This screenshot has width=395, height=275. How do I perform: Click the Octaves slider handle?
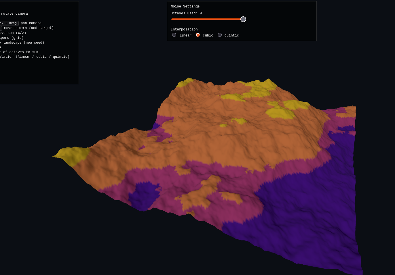[x=243, y=19]
